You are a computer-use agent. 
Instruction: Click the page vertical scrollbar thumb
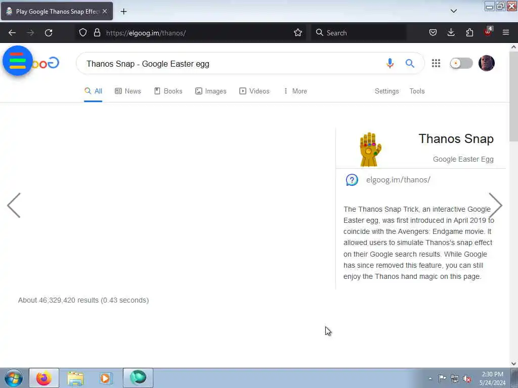(x=513, y=95)
